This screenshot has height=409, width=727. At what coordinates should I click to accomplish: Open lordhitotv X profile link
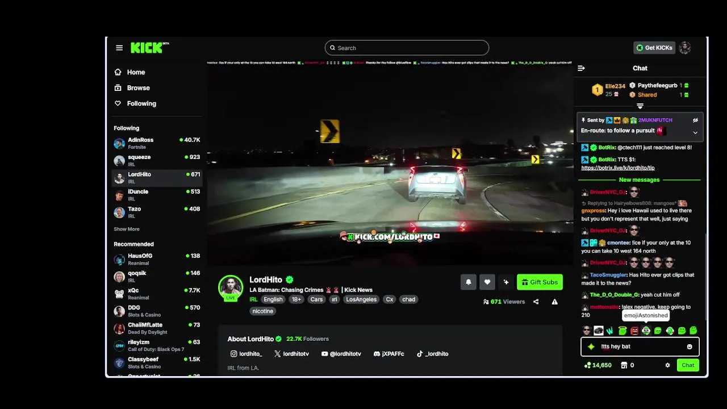coord(291,354)
